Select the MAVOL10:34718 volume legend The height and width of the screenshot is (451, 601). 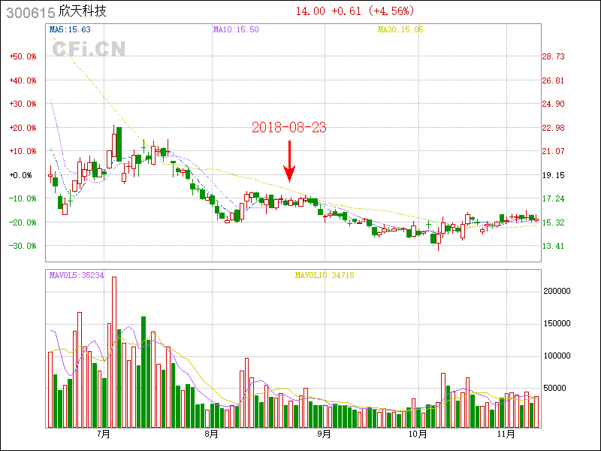tap(324, 275)
